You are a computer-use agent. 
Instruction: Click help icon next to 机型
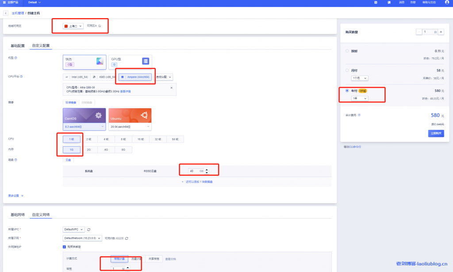(x=16, y=58)
